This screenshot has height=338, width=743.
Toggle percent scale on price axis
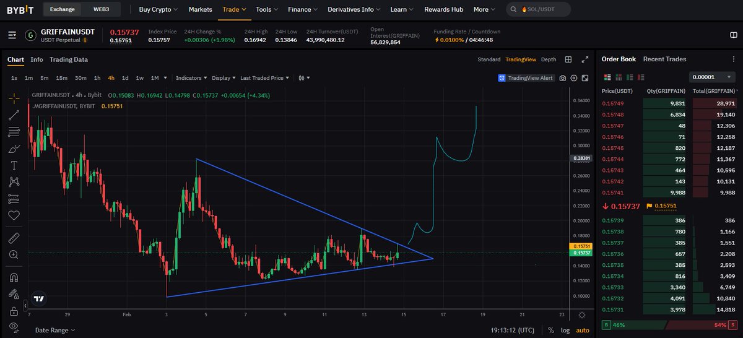pos(551,331)
